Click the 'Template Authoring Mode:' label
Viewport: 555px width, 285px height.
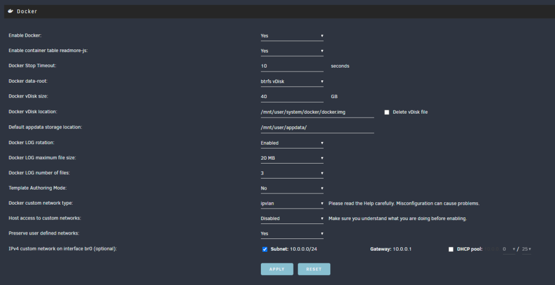click(x=38, y=188)
